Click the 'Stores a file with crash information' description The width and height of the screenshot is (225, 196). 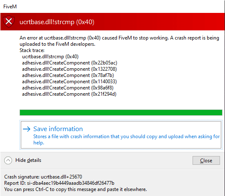click(x=126, y=139)
